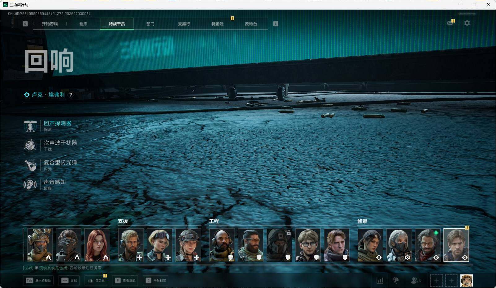Open the hamster player avatar
The image size is (496, 288).
(x=467, y=281)
